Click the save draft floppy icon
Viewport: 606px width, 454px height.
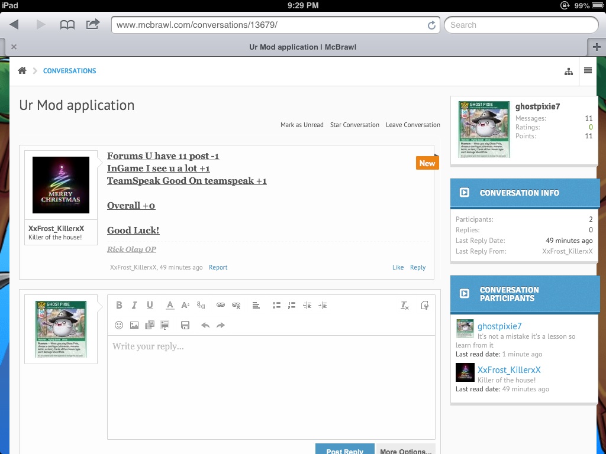pyautogui.click(x=185, y=325)
